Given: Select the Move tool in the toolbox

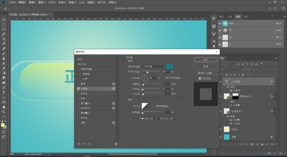Looking at the screenshot, I should tap(4, 20).
